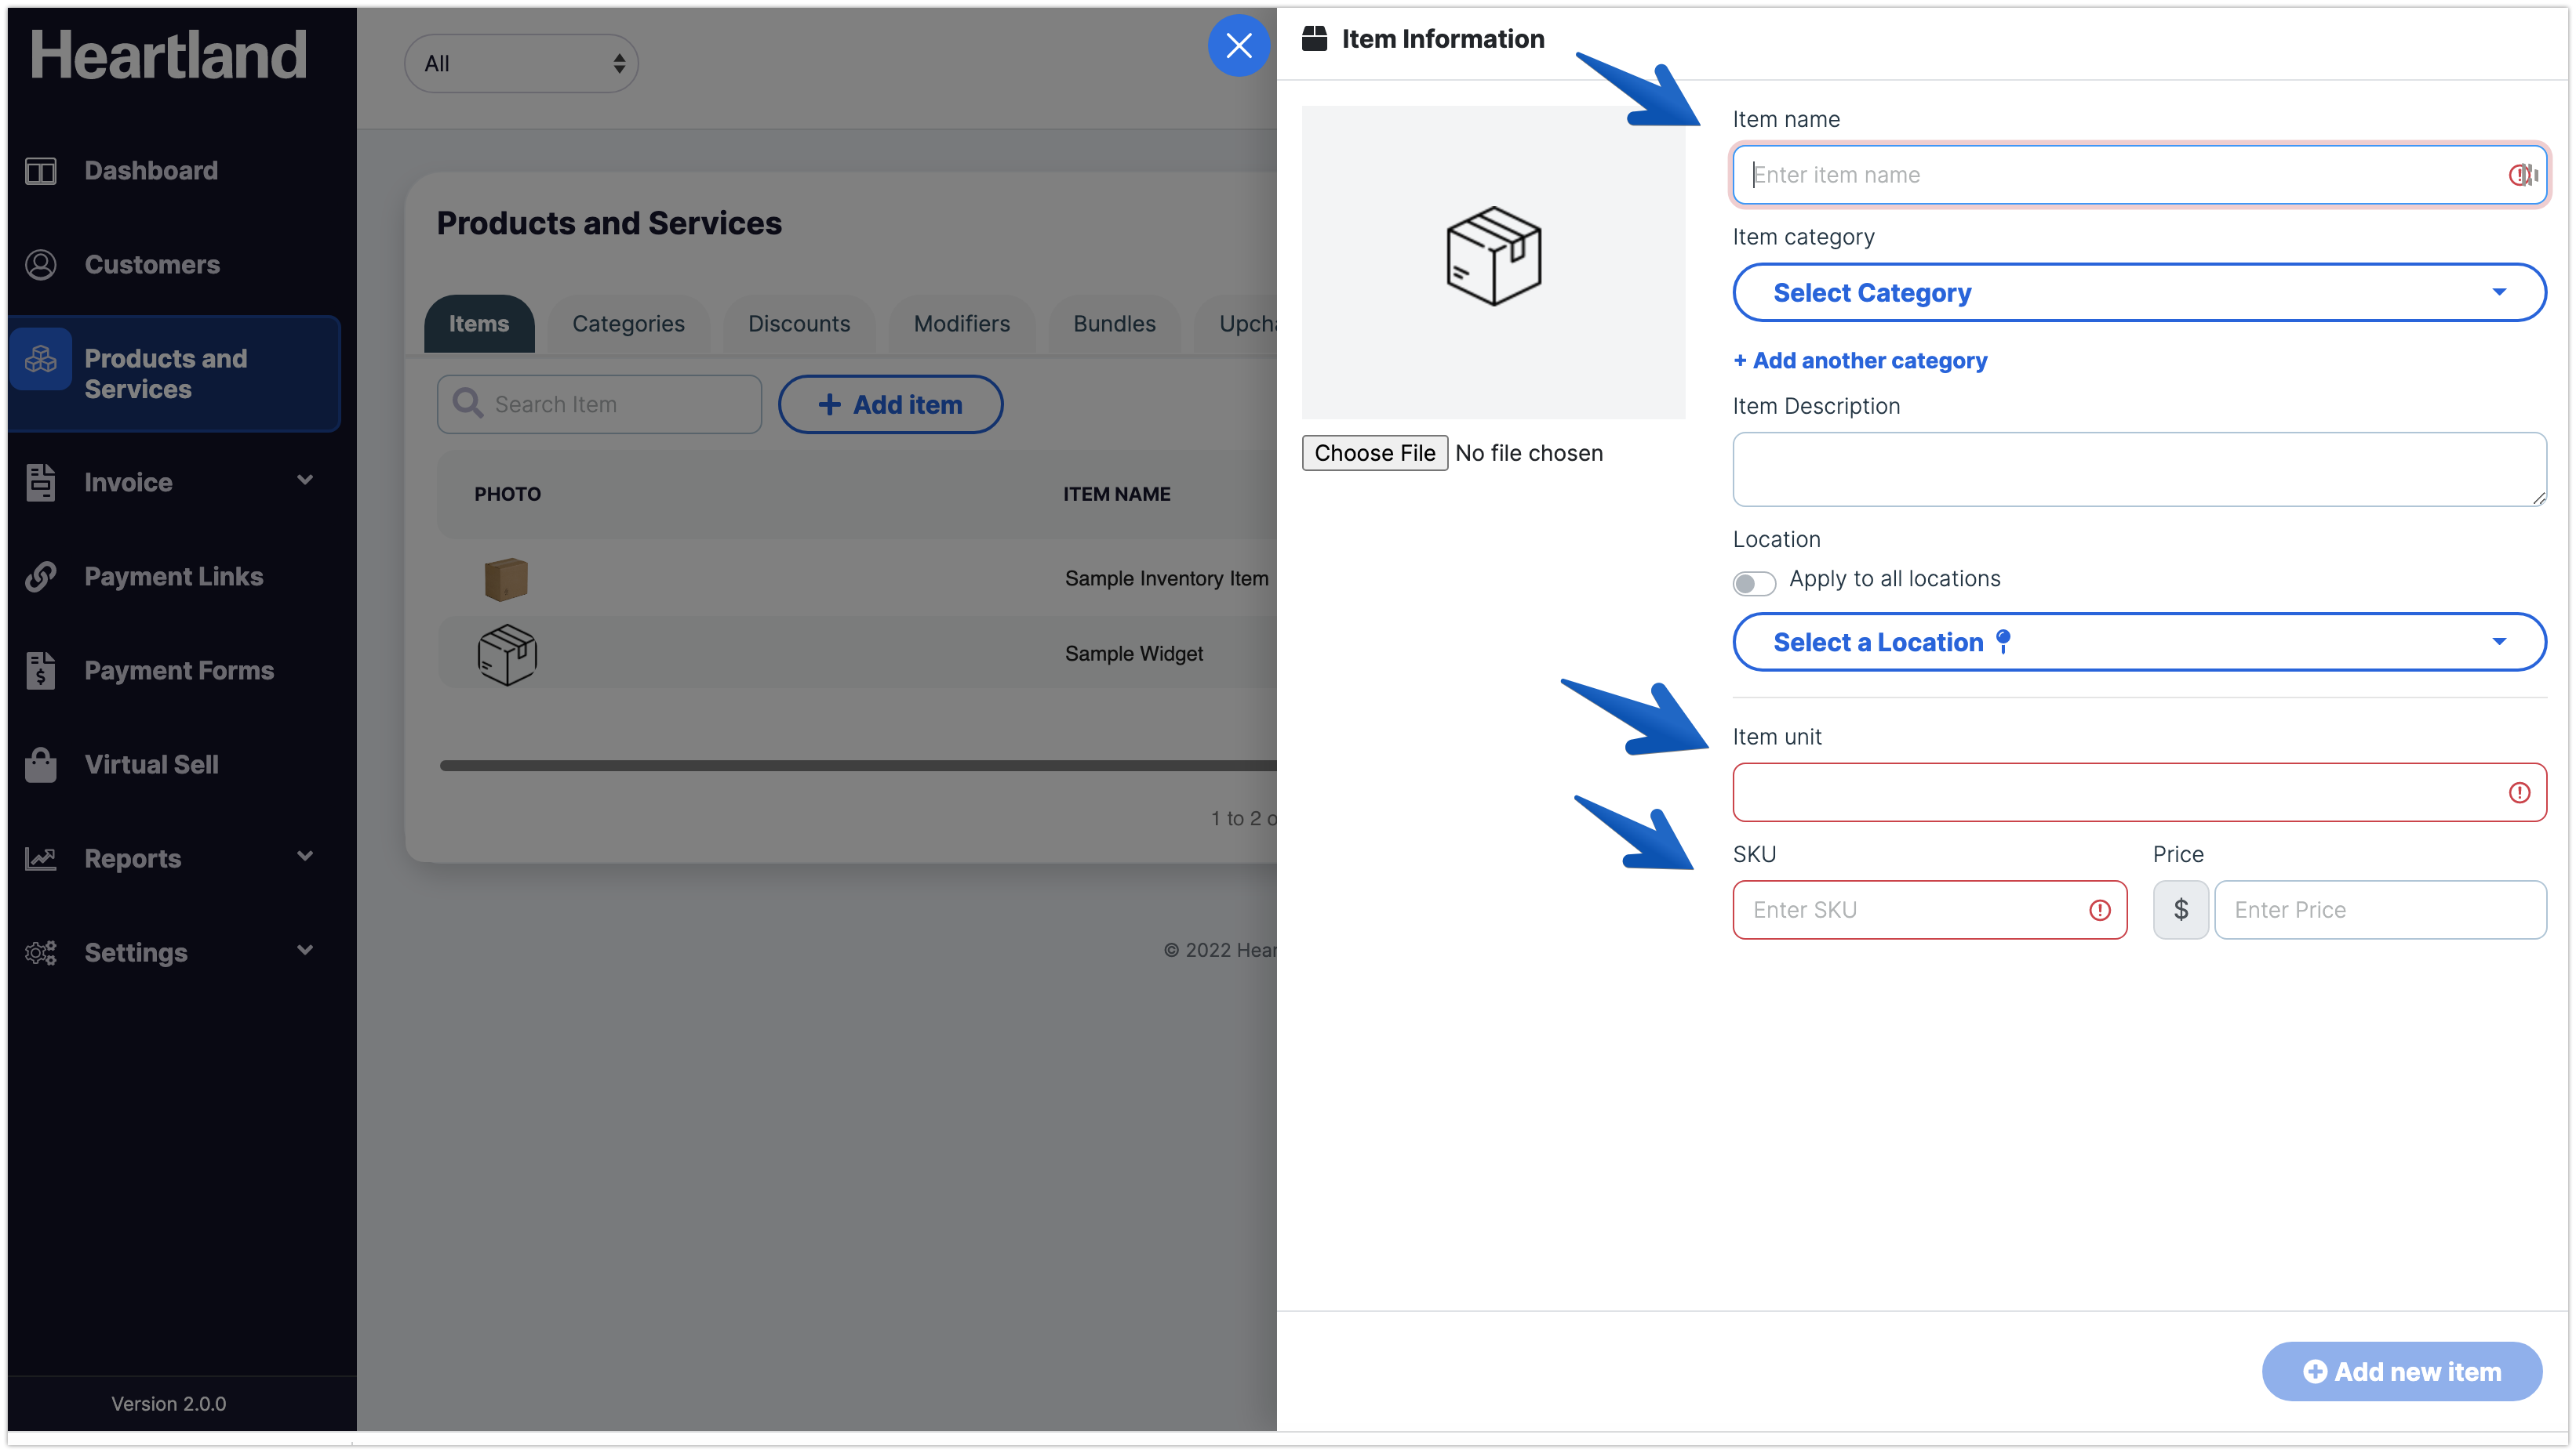Click the Settings gears icon
This screenshot has height=1453, width=2576.
tap(40, 952)
